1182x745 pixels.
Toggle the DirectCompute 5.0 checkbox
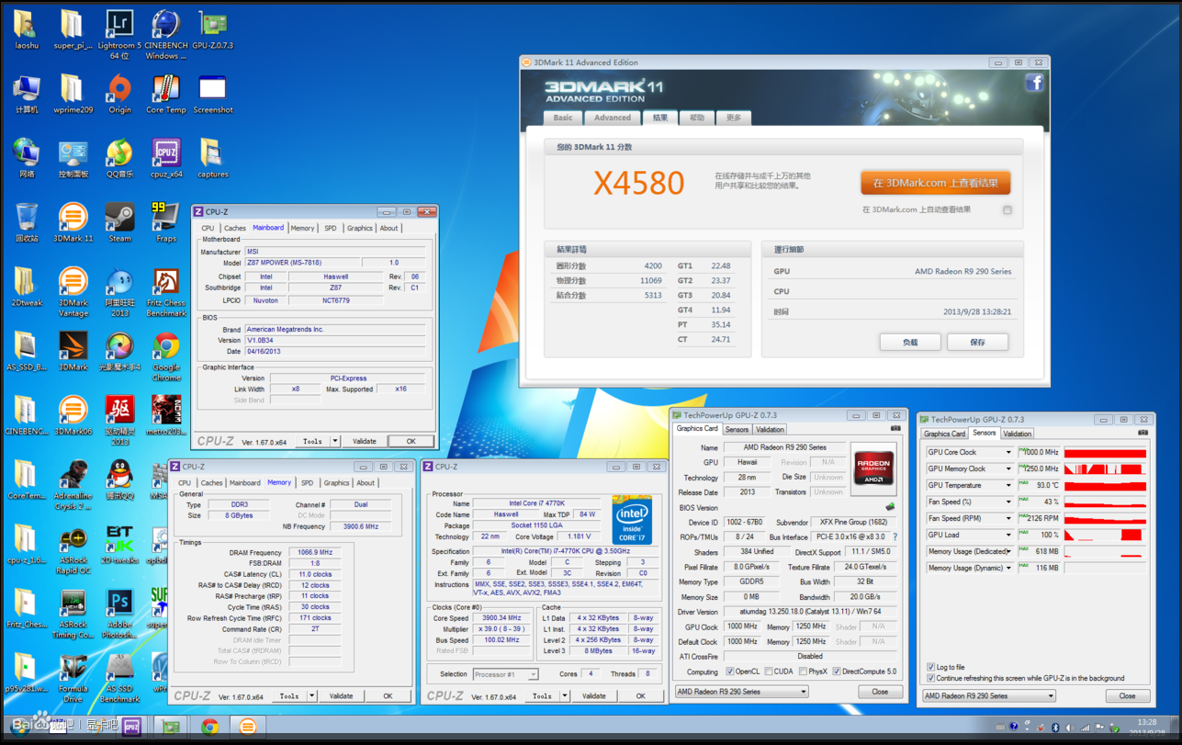pos(836,672)
